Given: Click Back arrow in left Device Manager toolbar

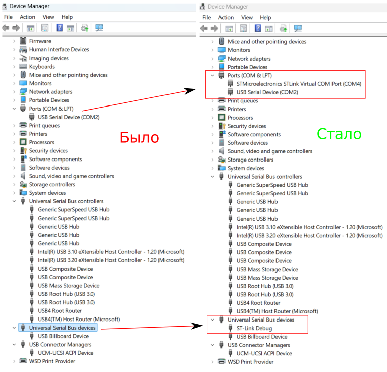Looking at the screenshot, I should 6,28.
